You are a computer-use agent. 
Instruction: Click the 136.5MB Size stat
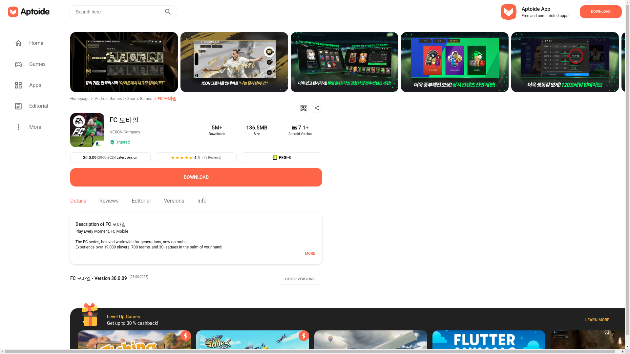pos(257,130)
